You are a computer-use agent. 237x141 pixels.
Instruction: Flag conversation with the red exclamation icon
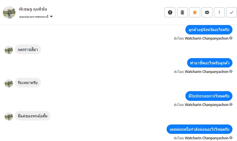[x=219, y=12]
